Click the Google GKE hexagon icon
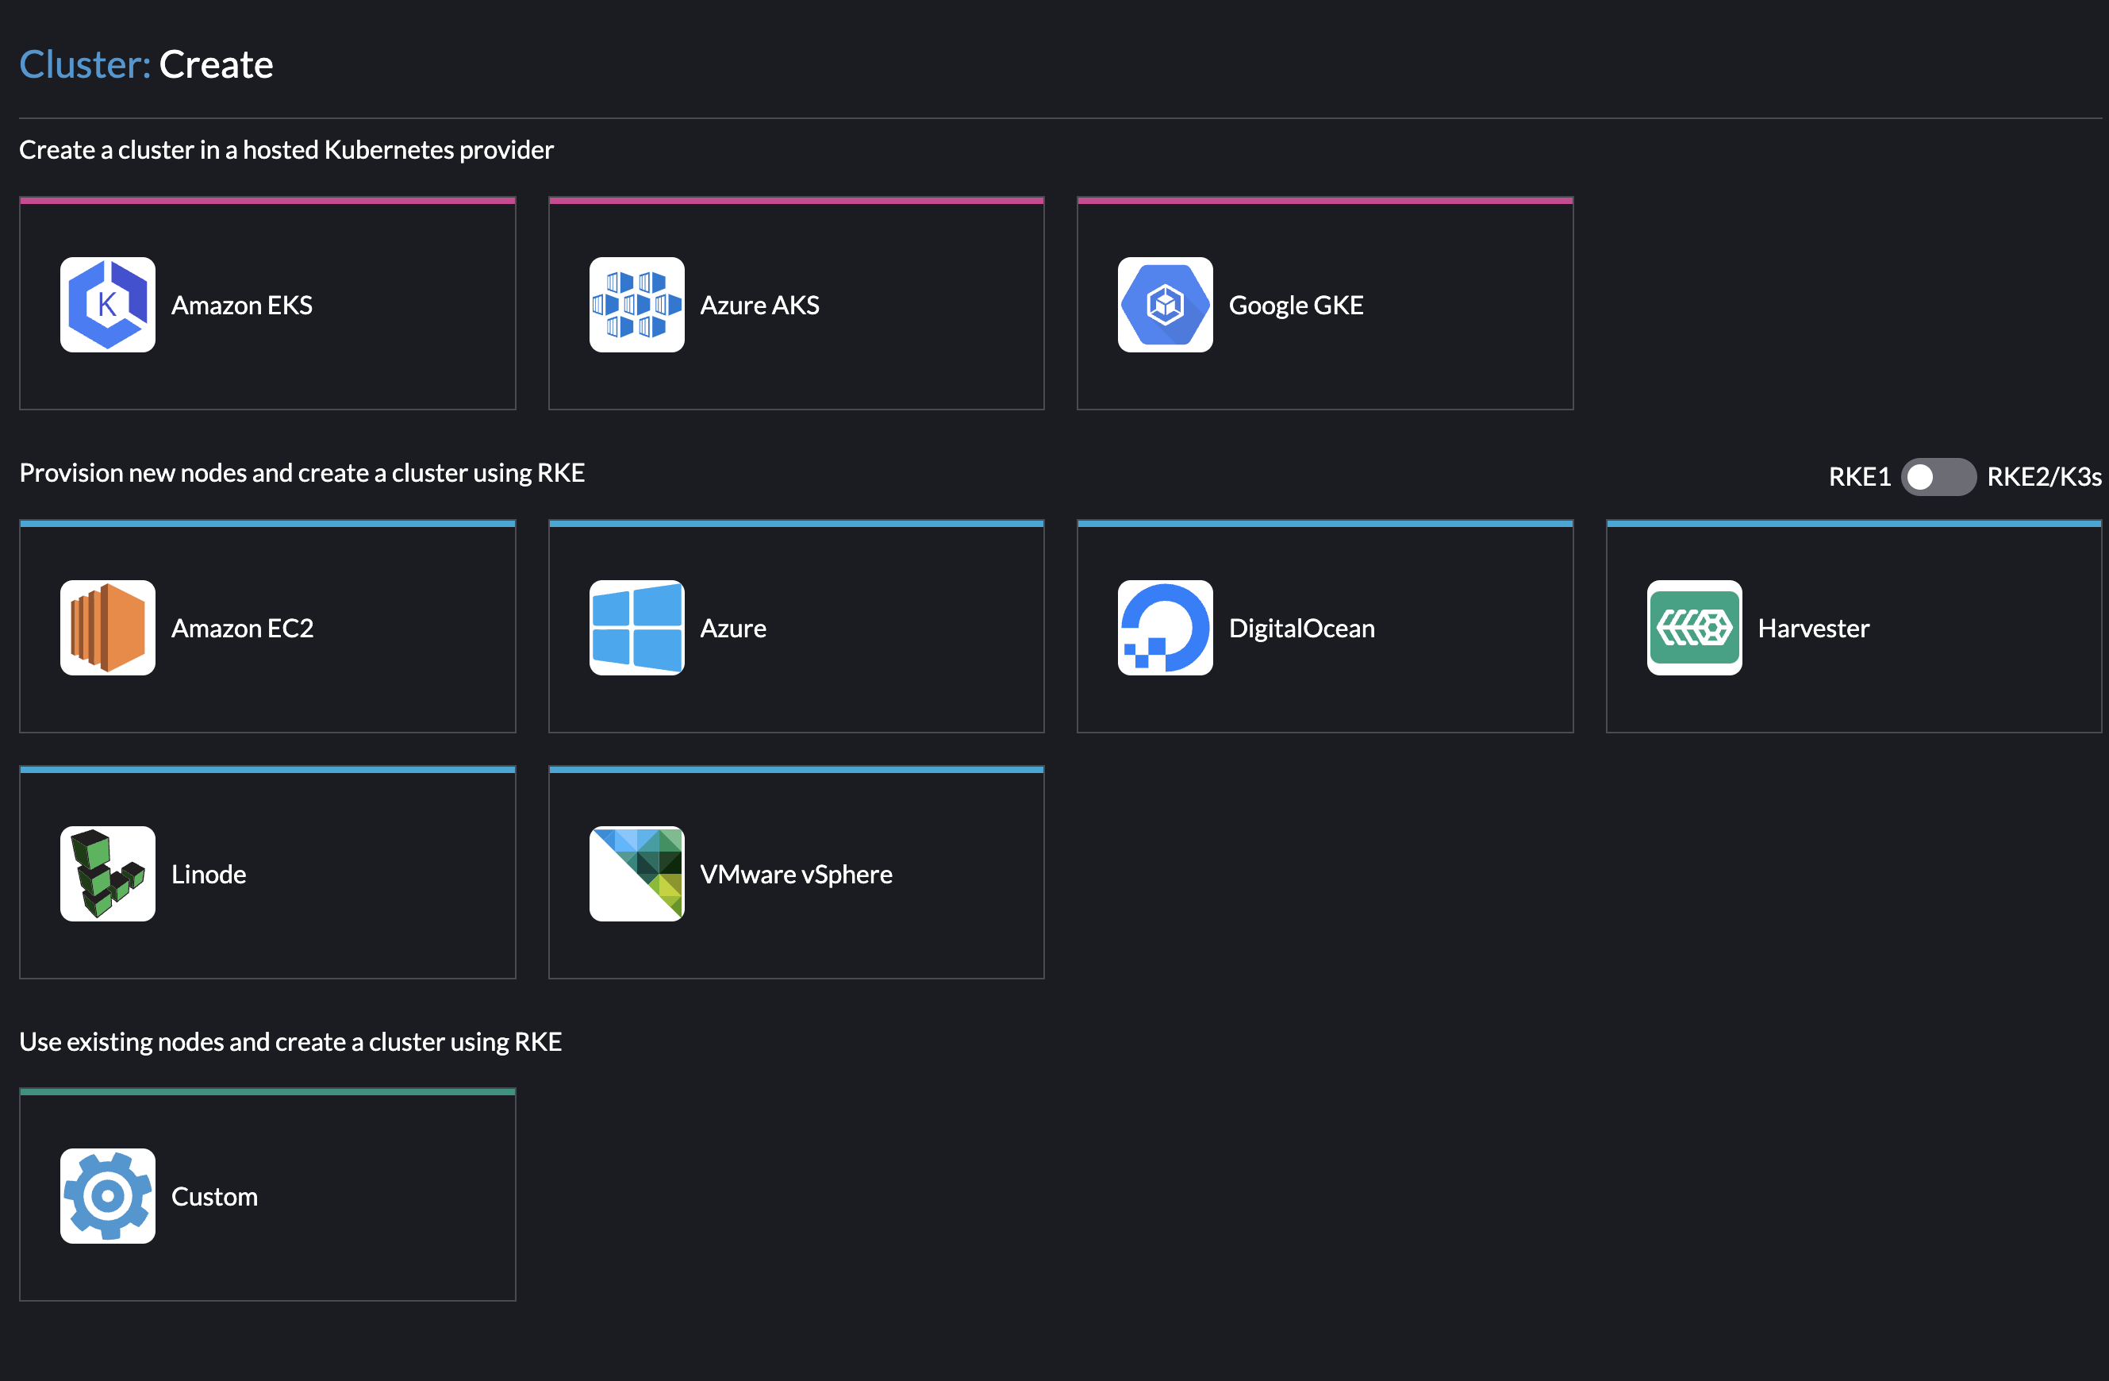 pos(1164,305)
